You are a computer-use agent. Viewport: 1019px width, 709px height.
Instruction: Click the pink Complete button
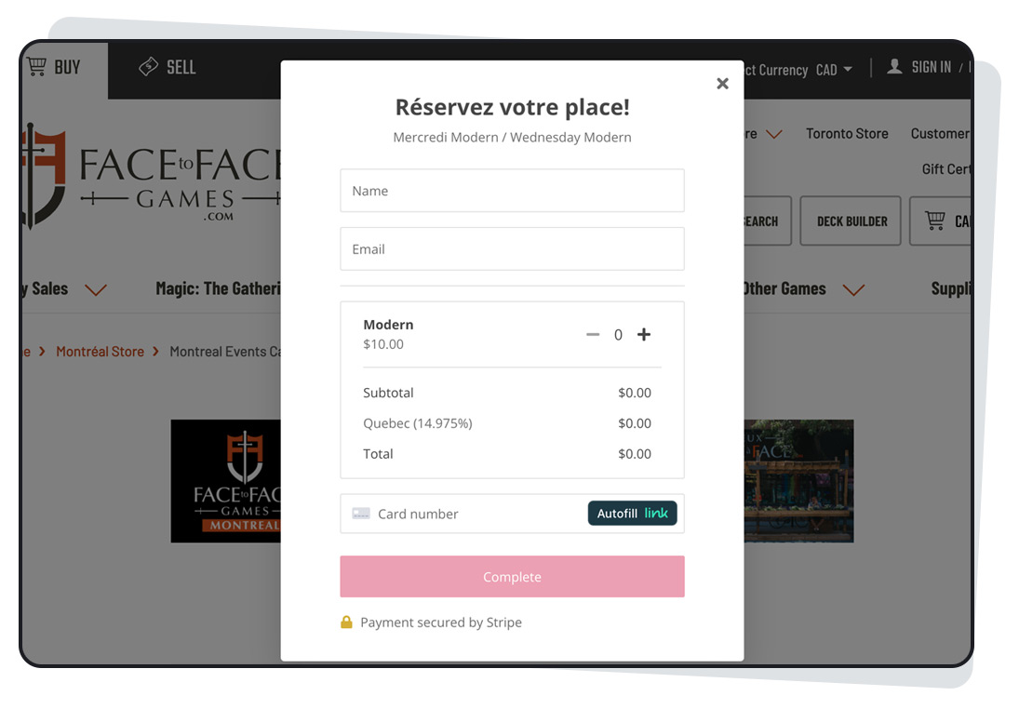[x=512, y=577]
